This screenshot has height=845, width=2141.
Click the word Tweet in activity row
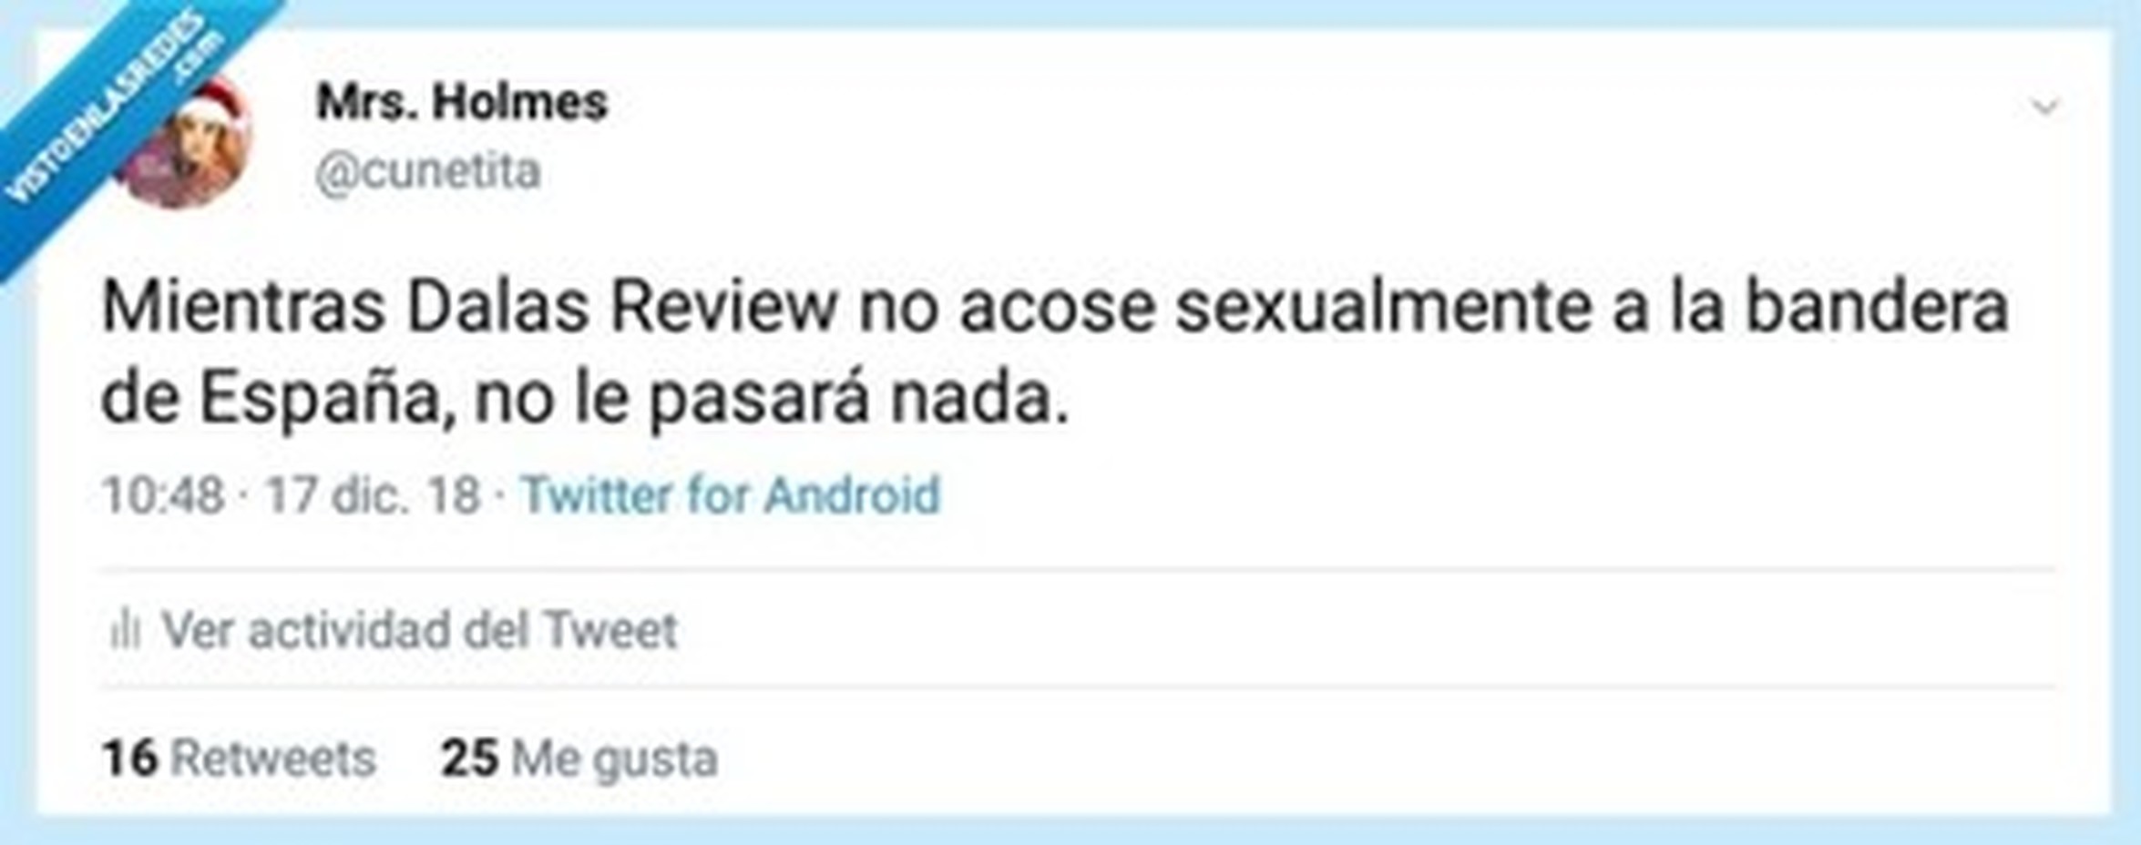[x=610, y=629]
